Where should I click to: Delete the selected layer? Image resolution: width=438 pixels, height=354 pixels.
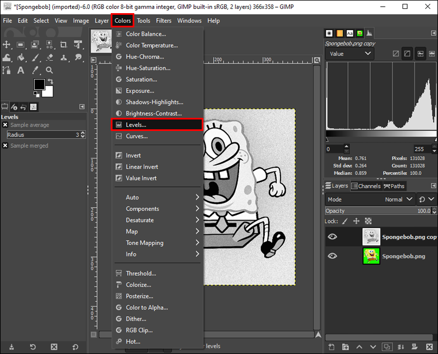point(429,347)
